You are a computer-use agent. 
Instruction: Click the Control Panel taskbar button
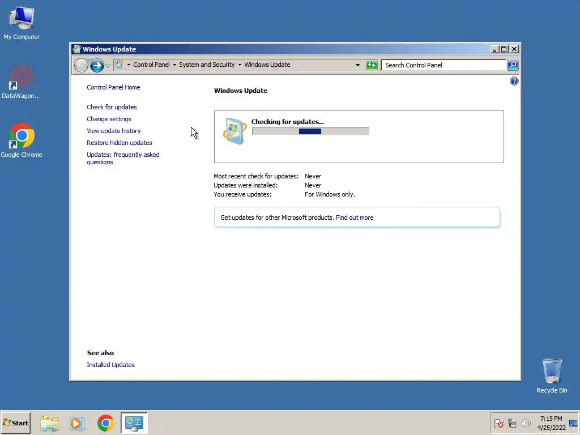(134, 423)
